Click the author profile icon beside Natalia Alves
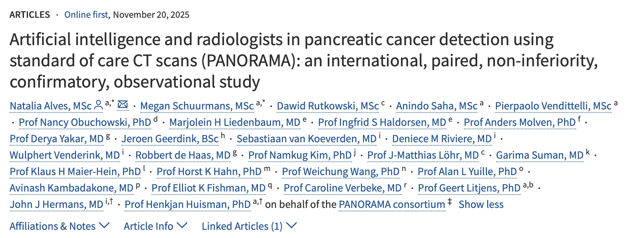This screenshot has height=238, width=637. tap(98, 105)
